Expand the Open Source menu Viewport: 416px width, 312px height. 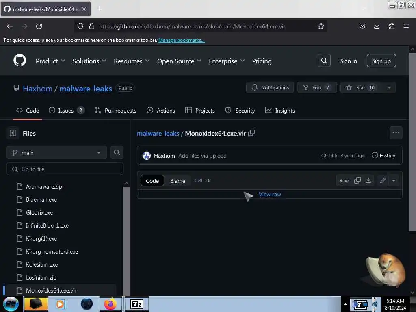click(x=179, y=61)
